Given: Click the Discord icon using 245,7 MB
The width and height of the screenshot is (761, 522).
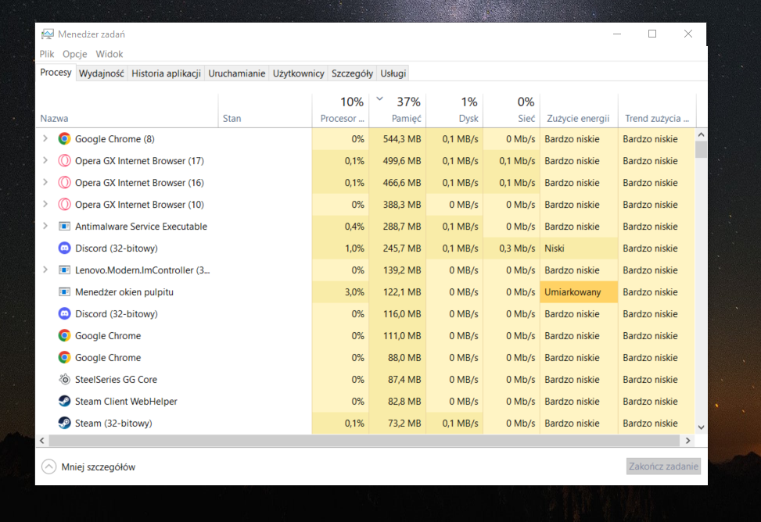Looking at the screenshot, I should 64,248.
